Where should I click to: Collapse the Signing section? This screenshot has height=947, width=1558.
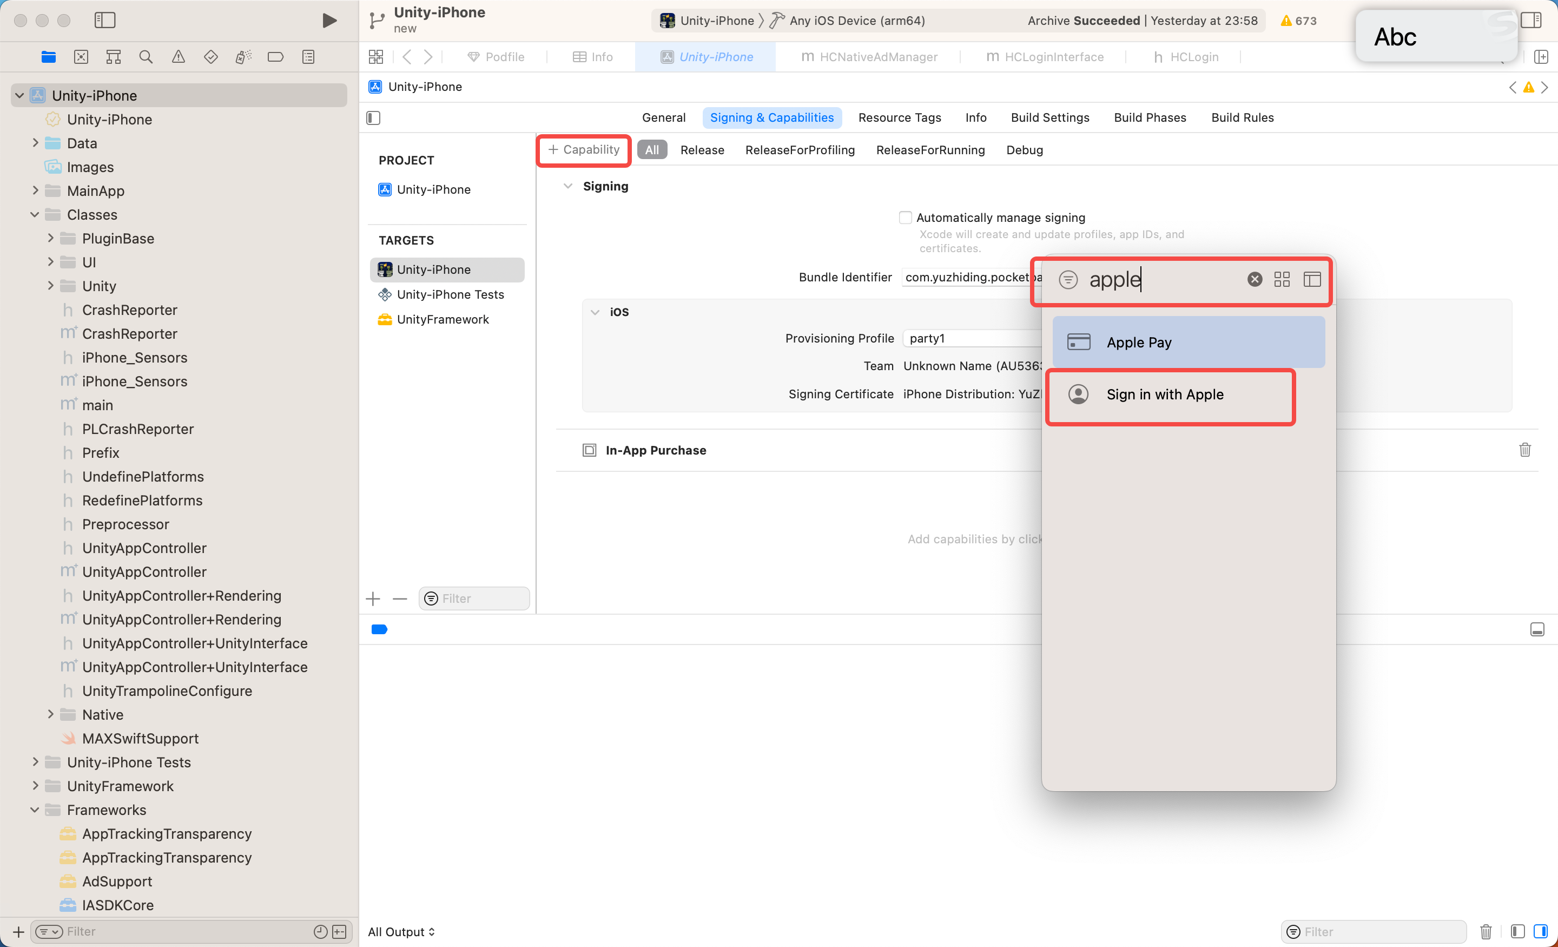point(568,186)
